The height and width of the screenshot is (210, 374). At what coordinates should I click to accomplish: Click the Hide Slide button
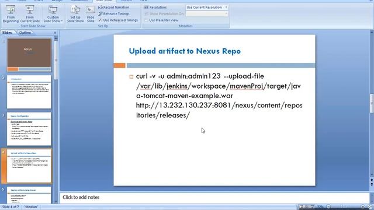coord(91,14)
